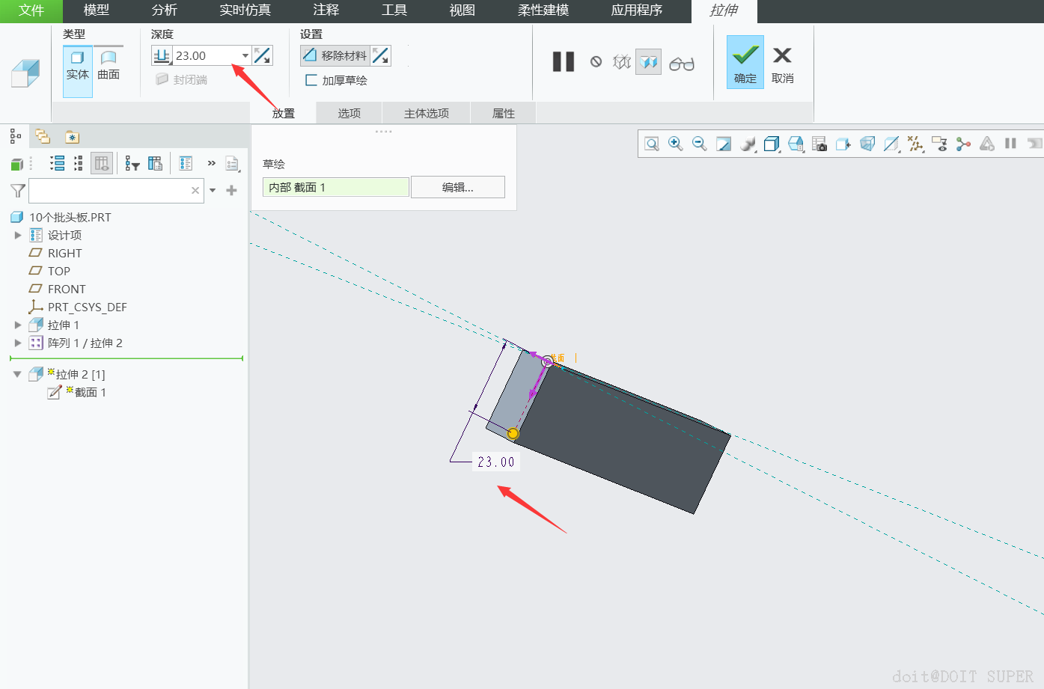Click the Collapse All tree icon
1044x689 pixels.
(x=78, y=163)
